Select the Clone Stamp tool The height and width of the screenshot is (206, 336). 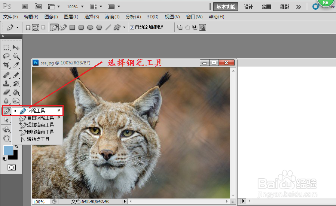[x=6, y=84]
